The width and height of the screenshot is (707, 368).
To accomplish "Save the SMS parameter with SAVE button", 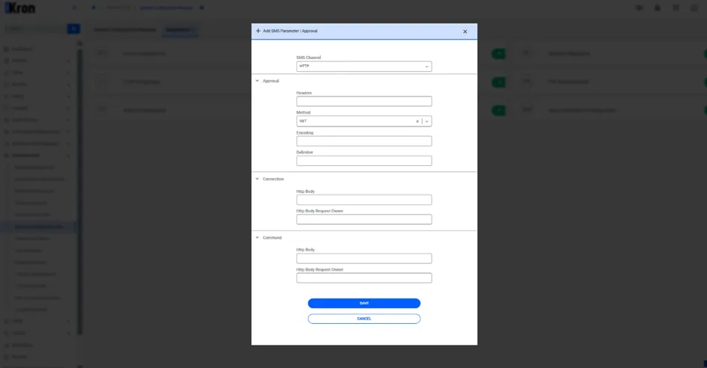I will coord(364,303).
